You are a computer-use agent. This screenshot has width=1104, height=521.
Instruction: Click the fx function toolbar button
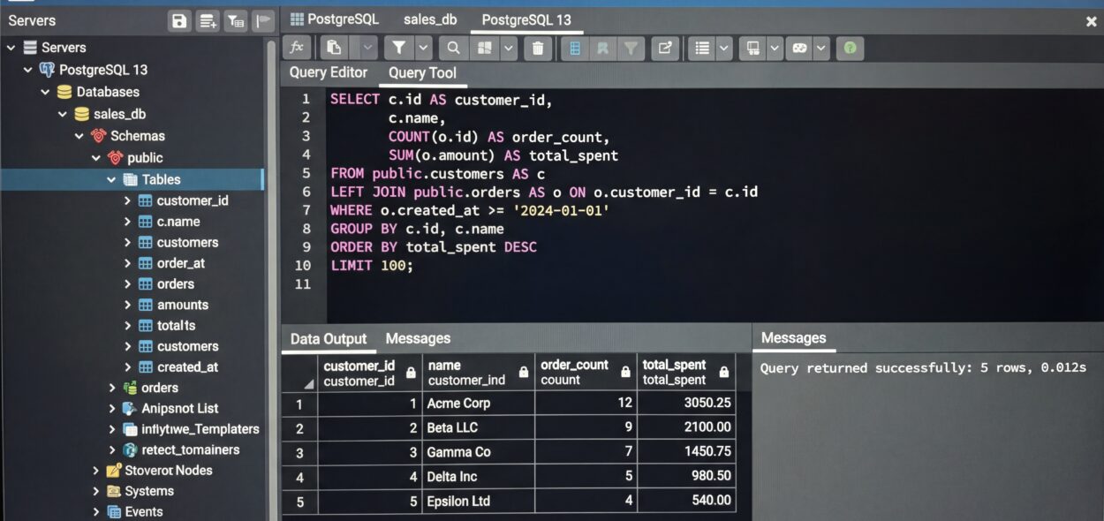(298, 48)
